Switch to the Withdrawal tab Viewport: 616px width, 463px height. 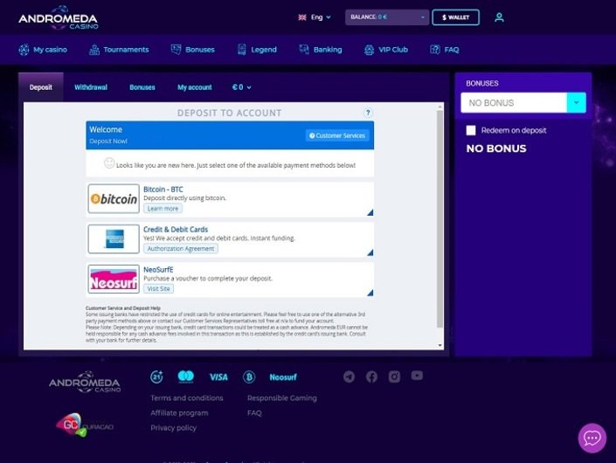91,87
